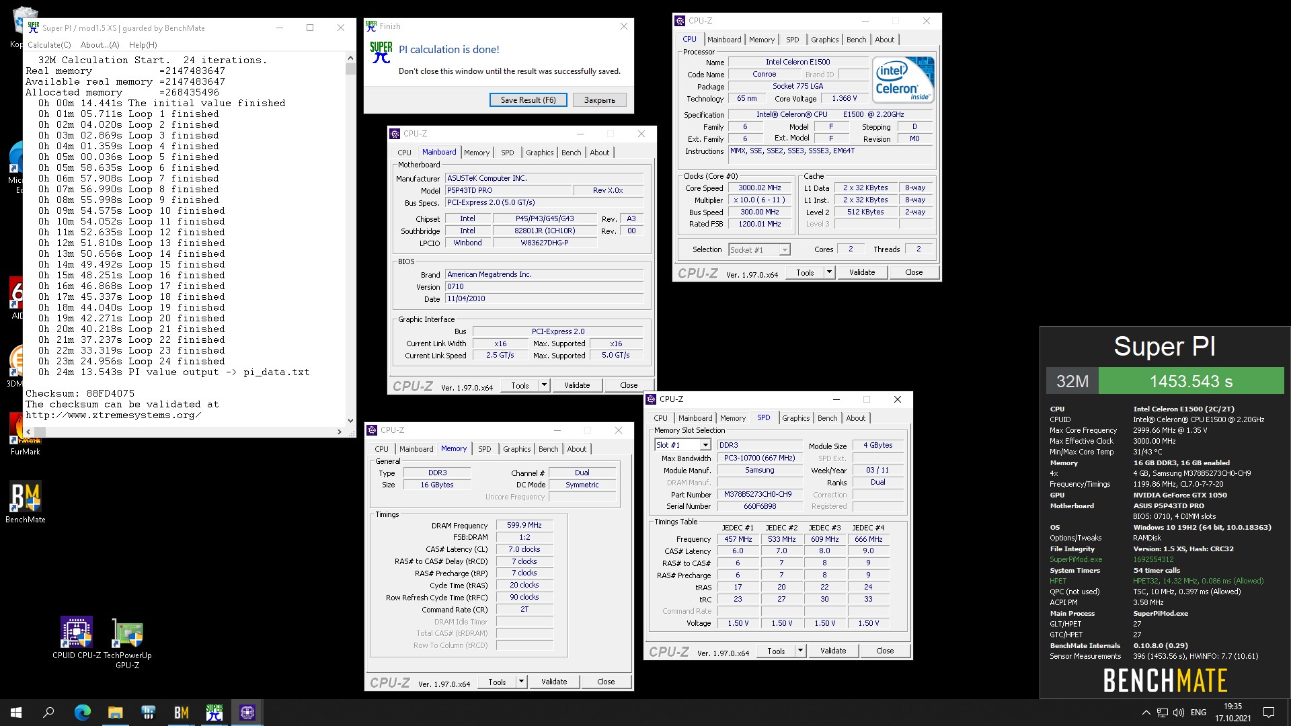Click the Super PI window title icon
This screenshot has width=1291, height=726.
tap(34, 28)
